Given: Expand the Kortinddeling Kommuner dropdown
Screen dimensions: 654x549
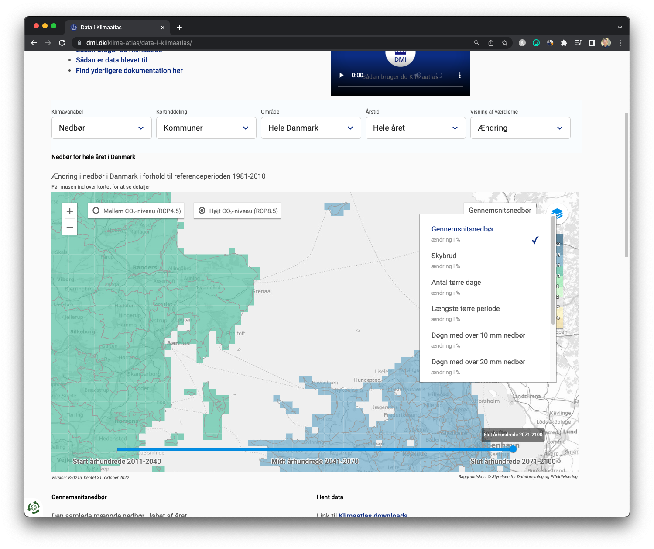Looking at the screenshot, I should pyautogui.click(x=206, y=128).
